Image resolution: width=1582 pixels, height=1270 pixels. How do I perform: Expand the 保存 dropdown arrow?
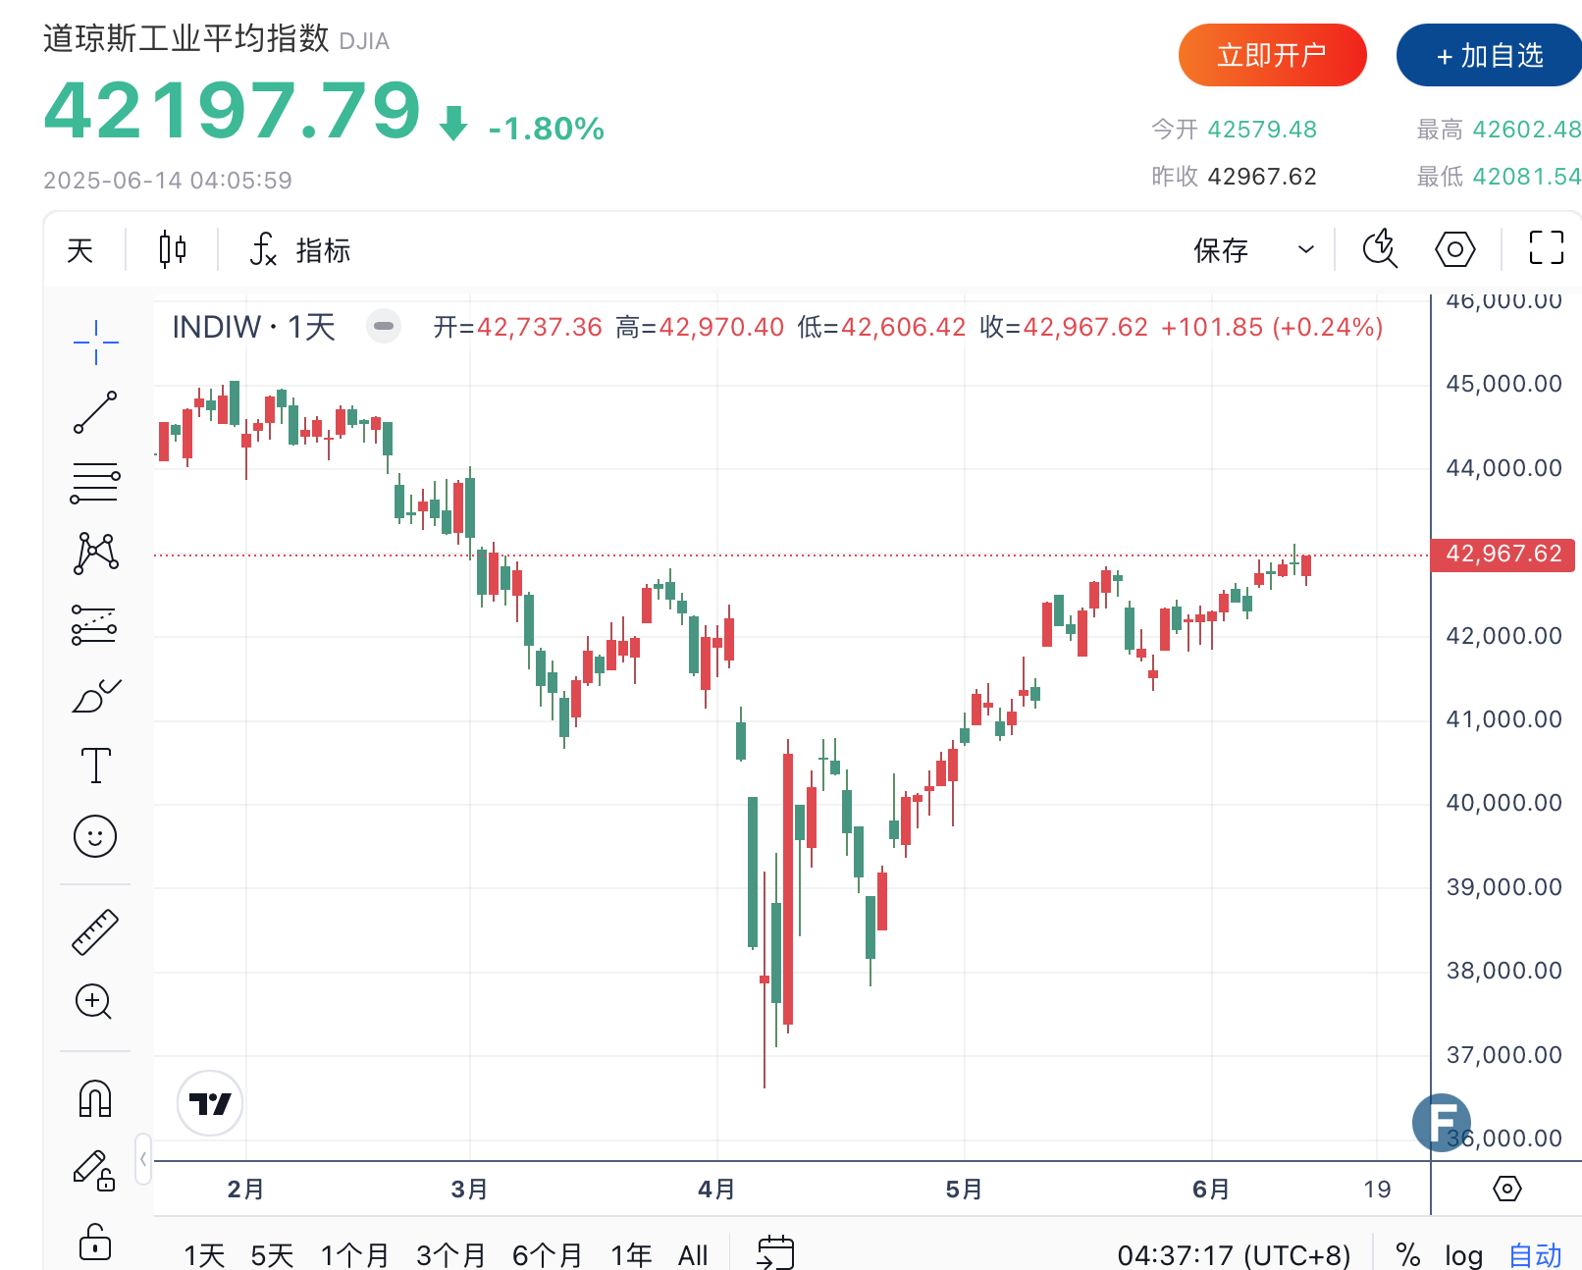coord(1306,249)
